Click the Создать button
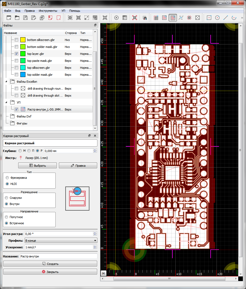The height and width of the screenshot is (289, 246). 50,264
